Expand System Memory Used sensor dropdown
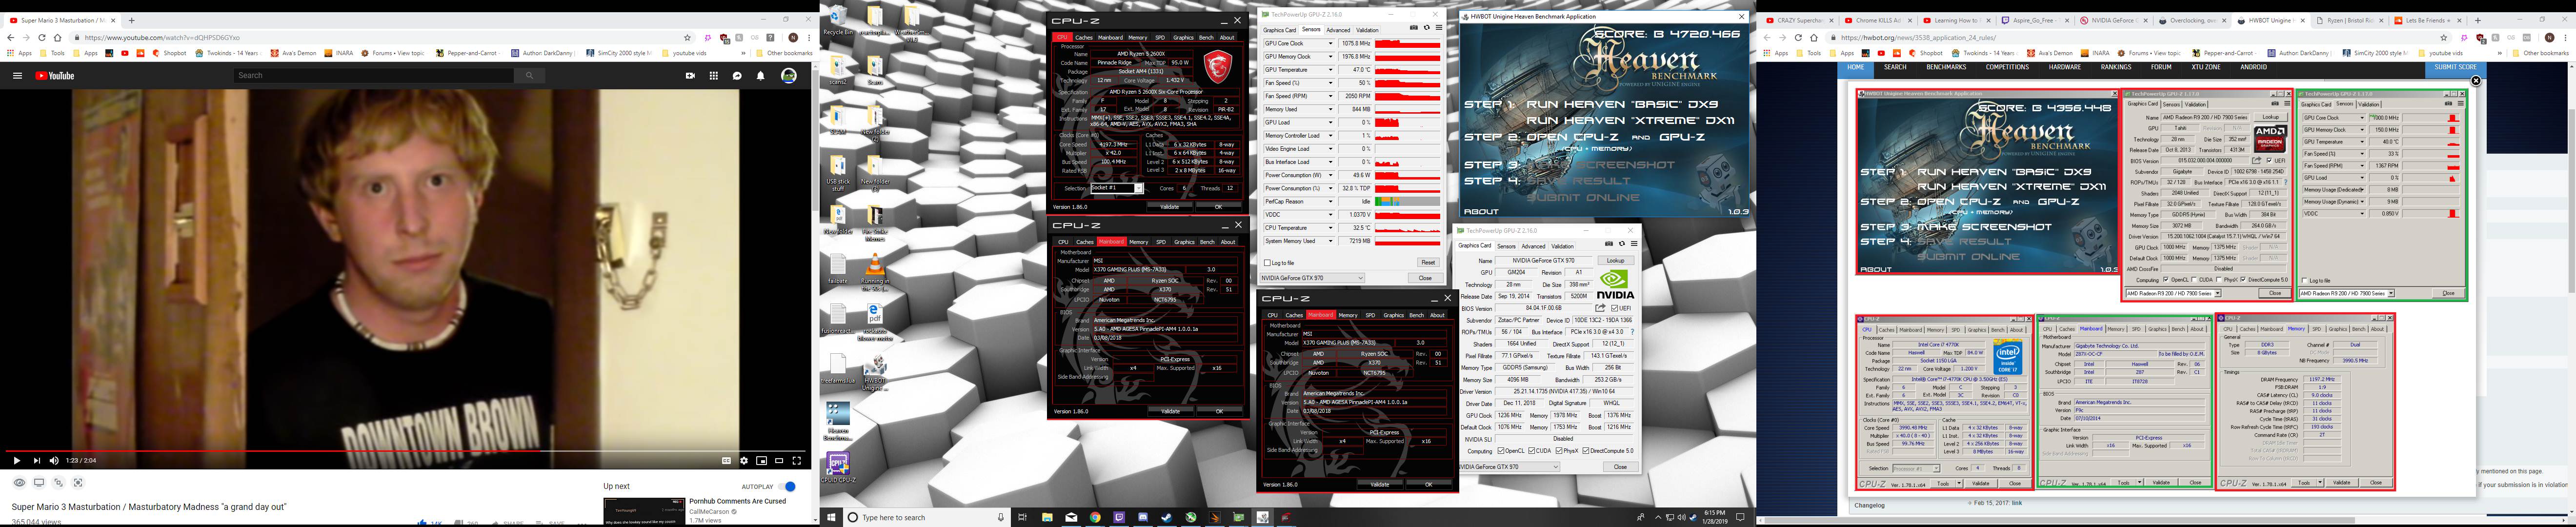 tap(1330, 241)
